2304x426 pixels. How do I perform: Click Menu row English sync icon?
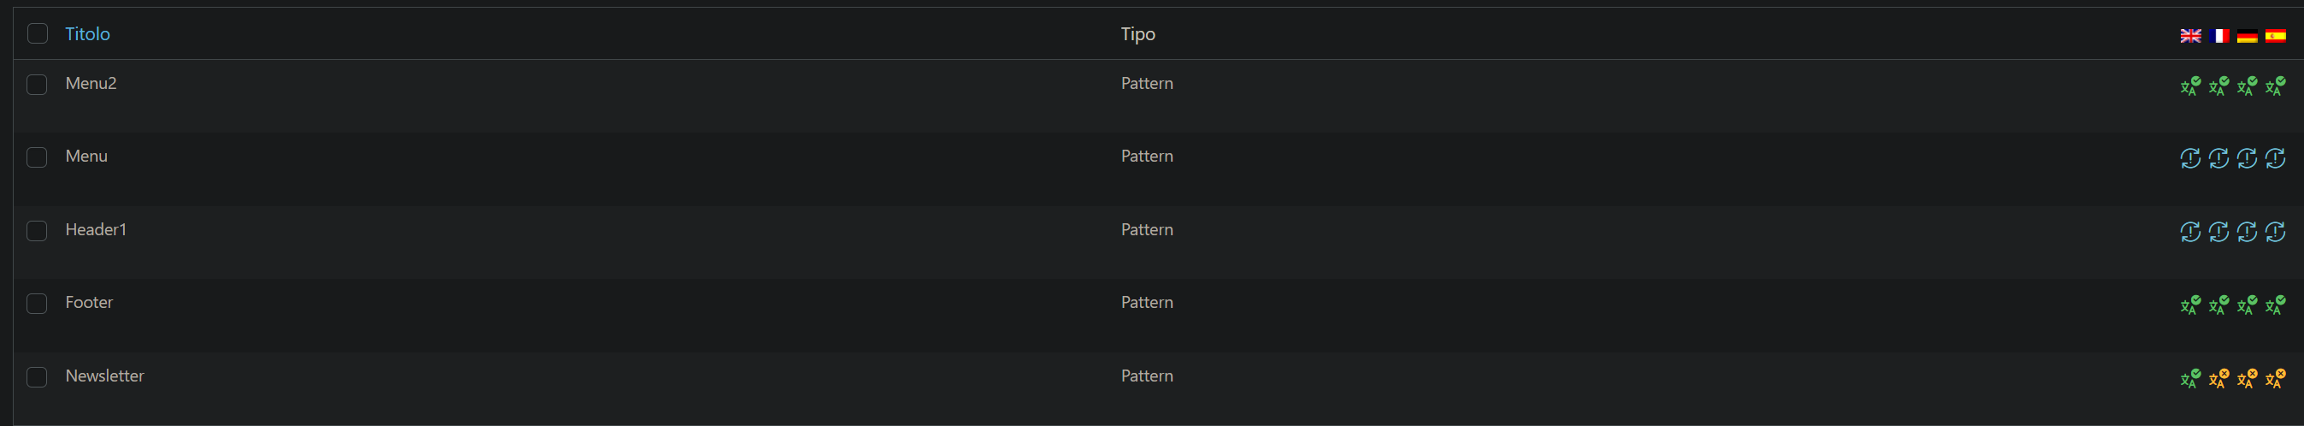[x=2189, y=158]
